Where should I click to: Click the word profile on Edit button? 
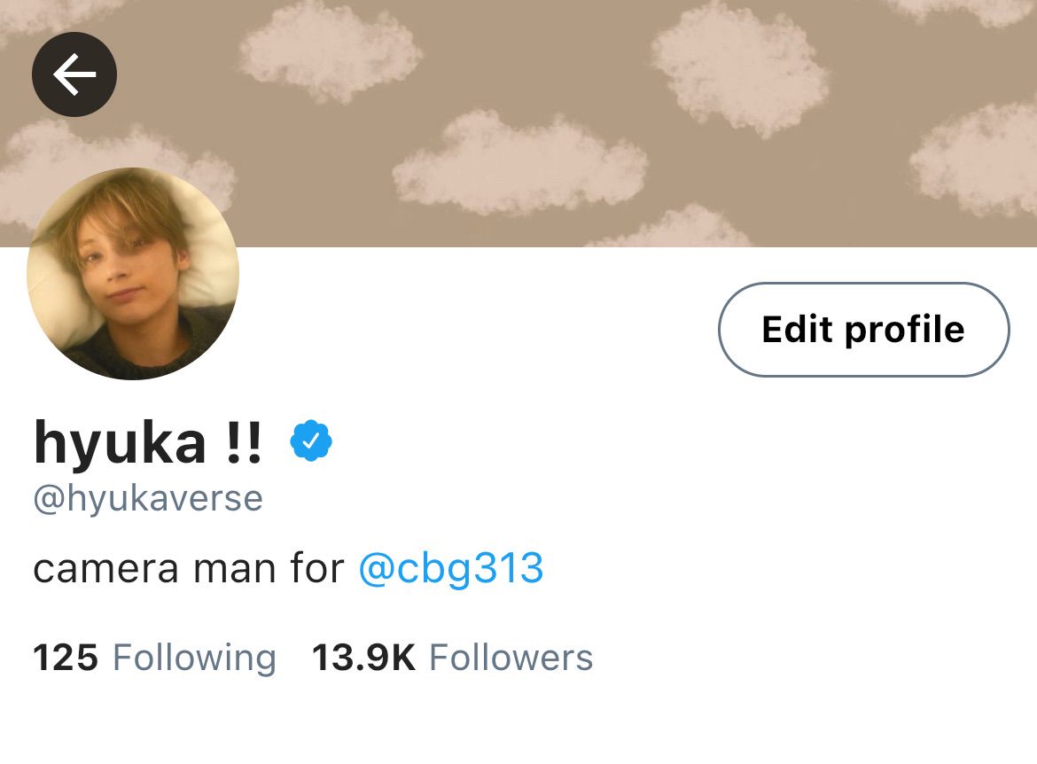click(905, 331)
